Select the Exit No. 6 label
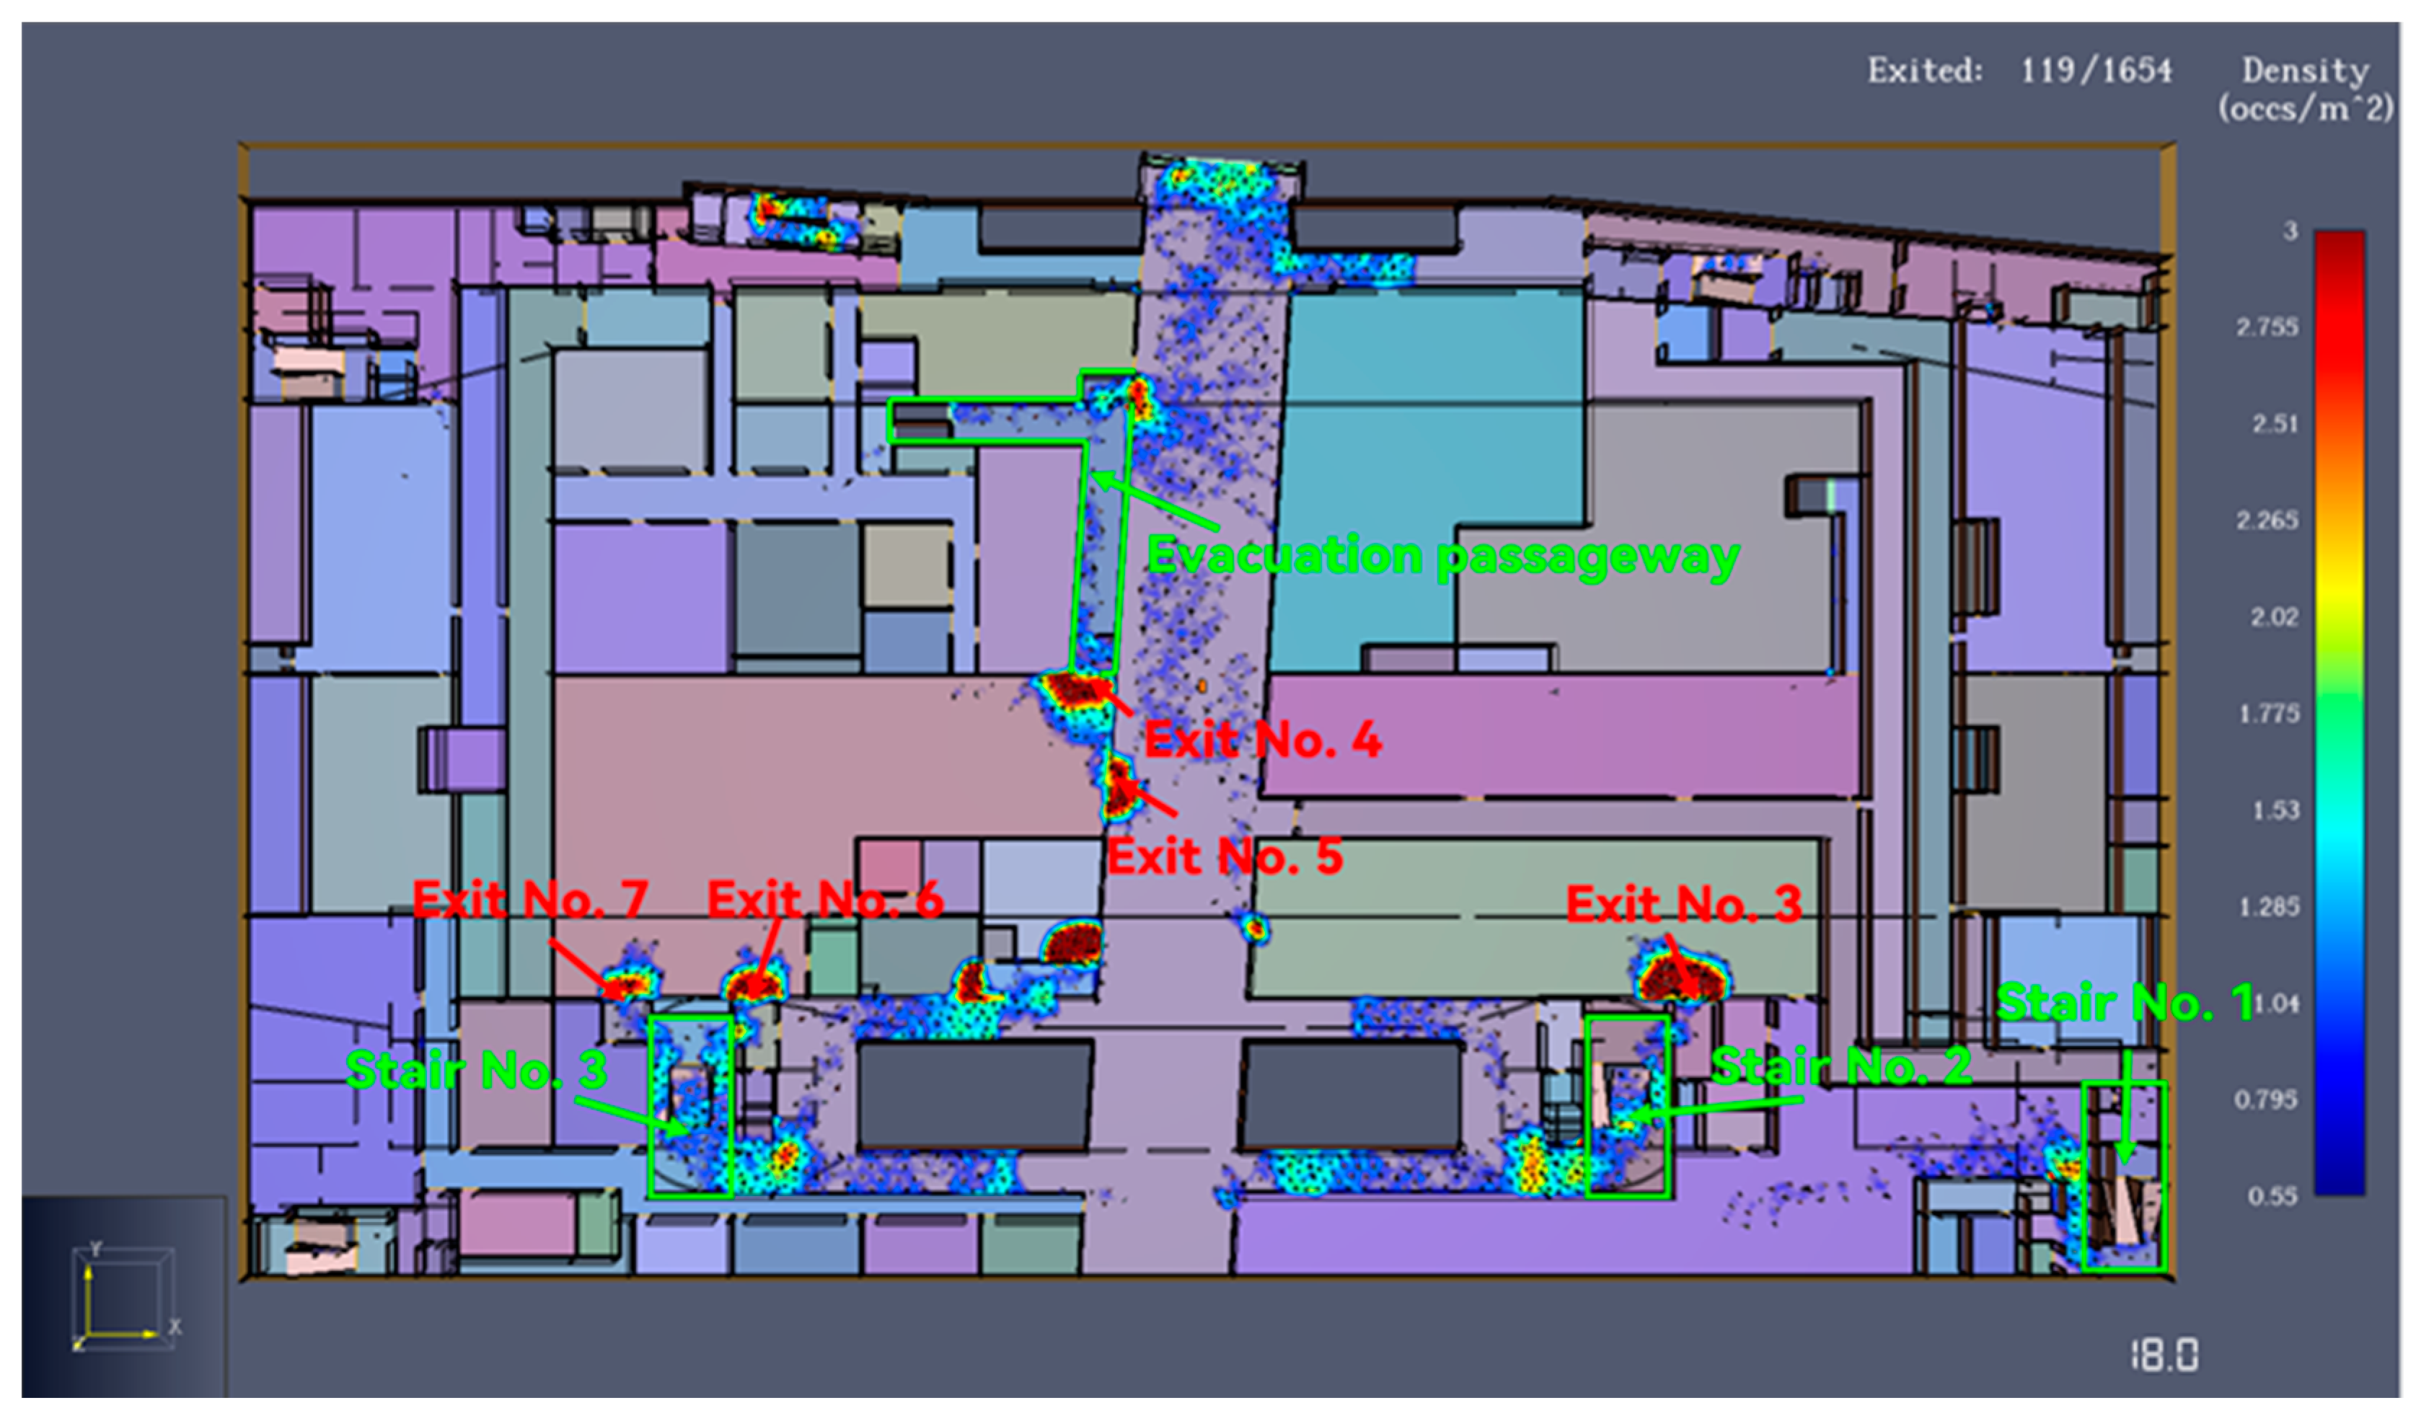 [x=824, y=899]
